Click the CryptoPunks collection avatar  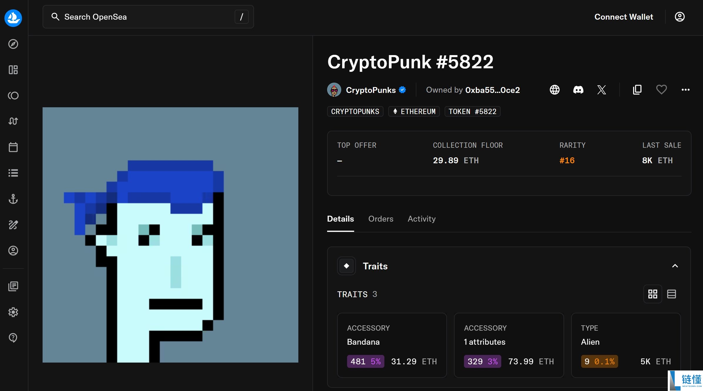[334, 90]
